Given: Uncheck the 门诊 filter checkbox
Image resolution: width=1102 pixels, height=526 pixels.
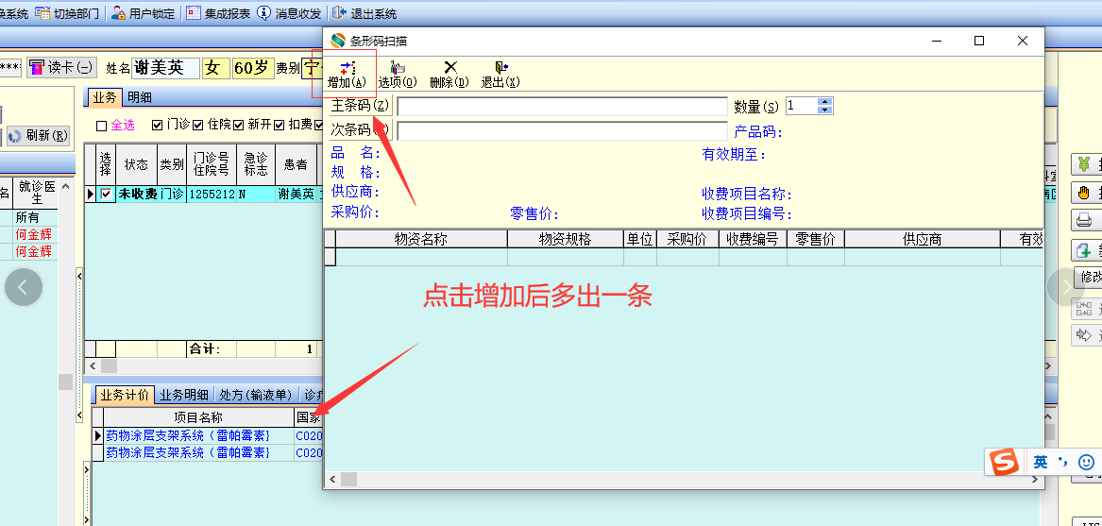Looking at the screenshot, I should tap(158, 125).
